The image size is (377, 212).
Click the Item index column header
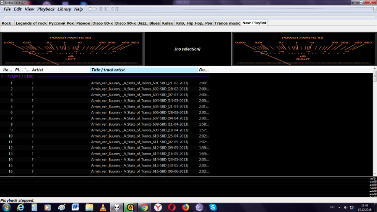7,70
